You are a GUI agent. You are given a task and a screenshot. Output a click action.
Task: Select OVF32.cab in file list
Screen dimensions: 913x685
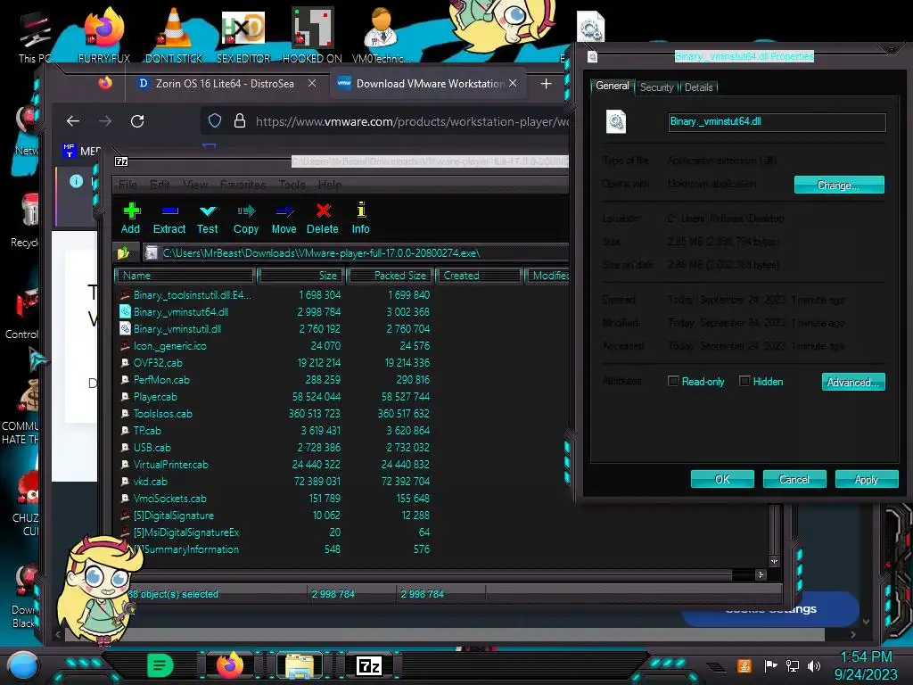pyautogui.click(x=158, y=362)
